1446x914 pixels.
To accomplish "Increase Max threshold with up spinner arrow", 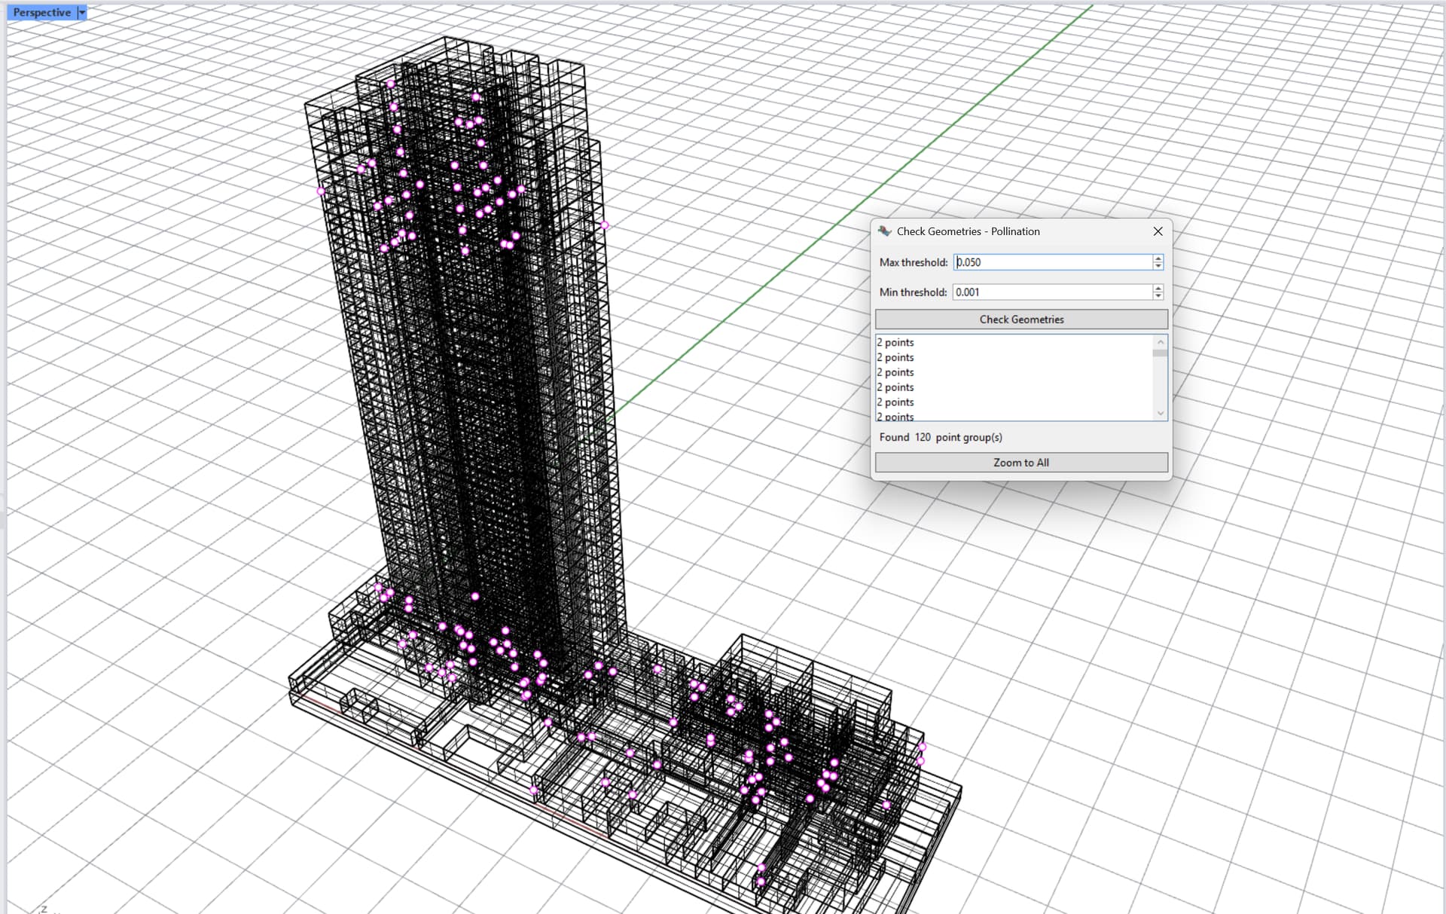I will [x=1158, y=258].
